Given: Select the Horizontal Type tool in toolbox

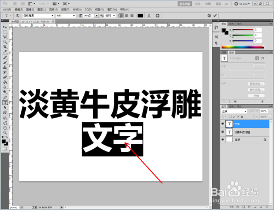Looking at the screenshot, I should pyautogui.click(x=5, y=102).
